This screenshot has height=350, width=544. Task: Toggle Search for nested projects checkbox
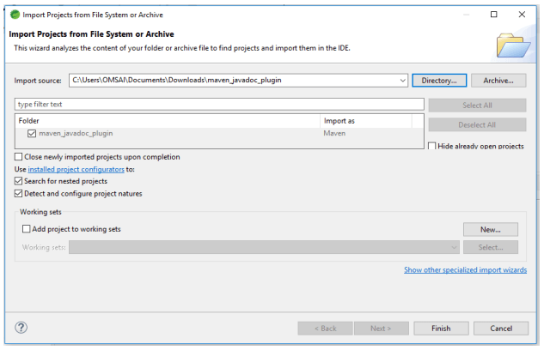click(19, 181)
